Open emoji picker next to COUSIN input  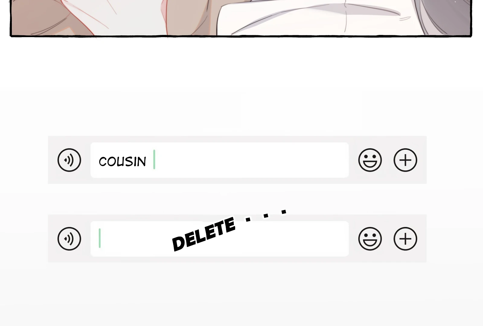click(x=370, y=160)
